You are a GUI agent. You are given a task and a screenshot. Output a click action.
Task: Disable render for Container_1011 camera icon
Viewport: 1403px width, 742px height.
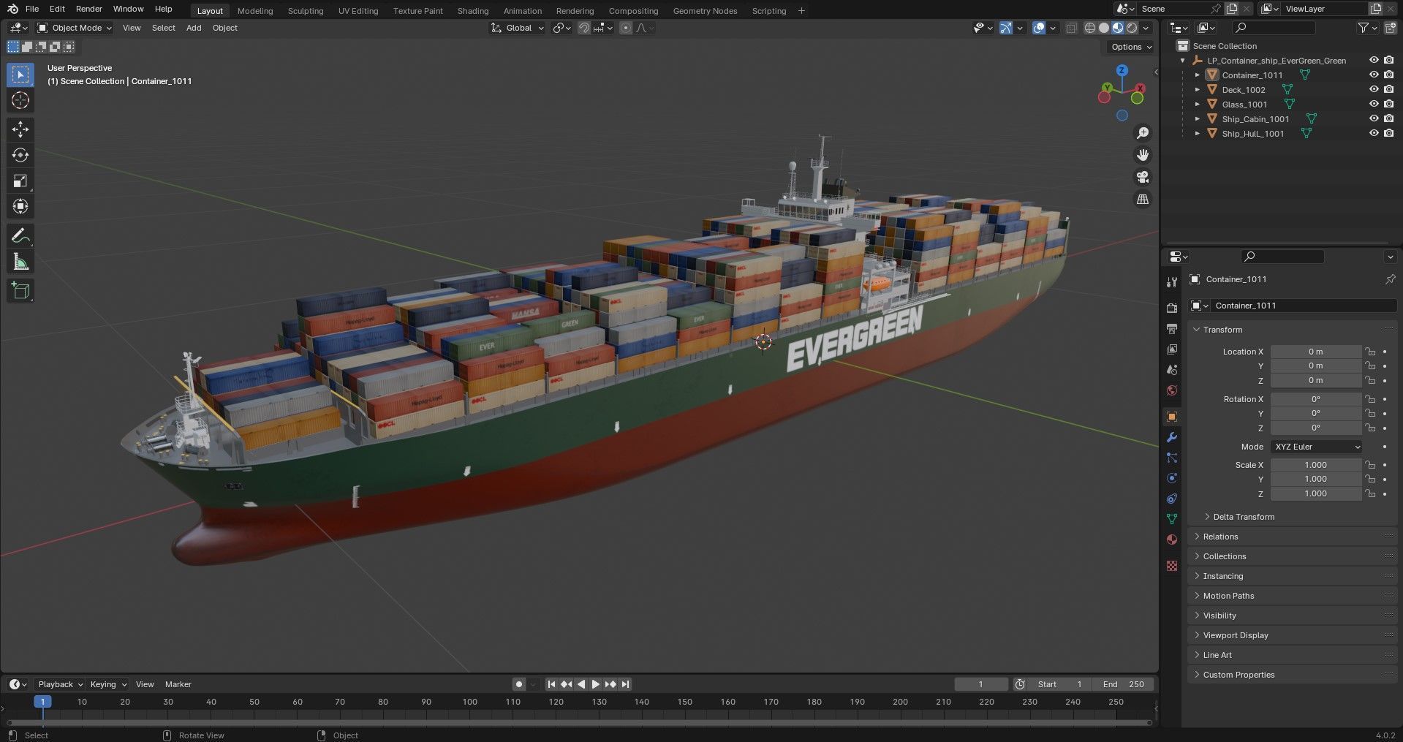click(1388, 75)
